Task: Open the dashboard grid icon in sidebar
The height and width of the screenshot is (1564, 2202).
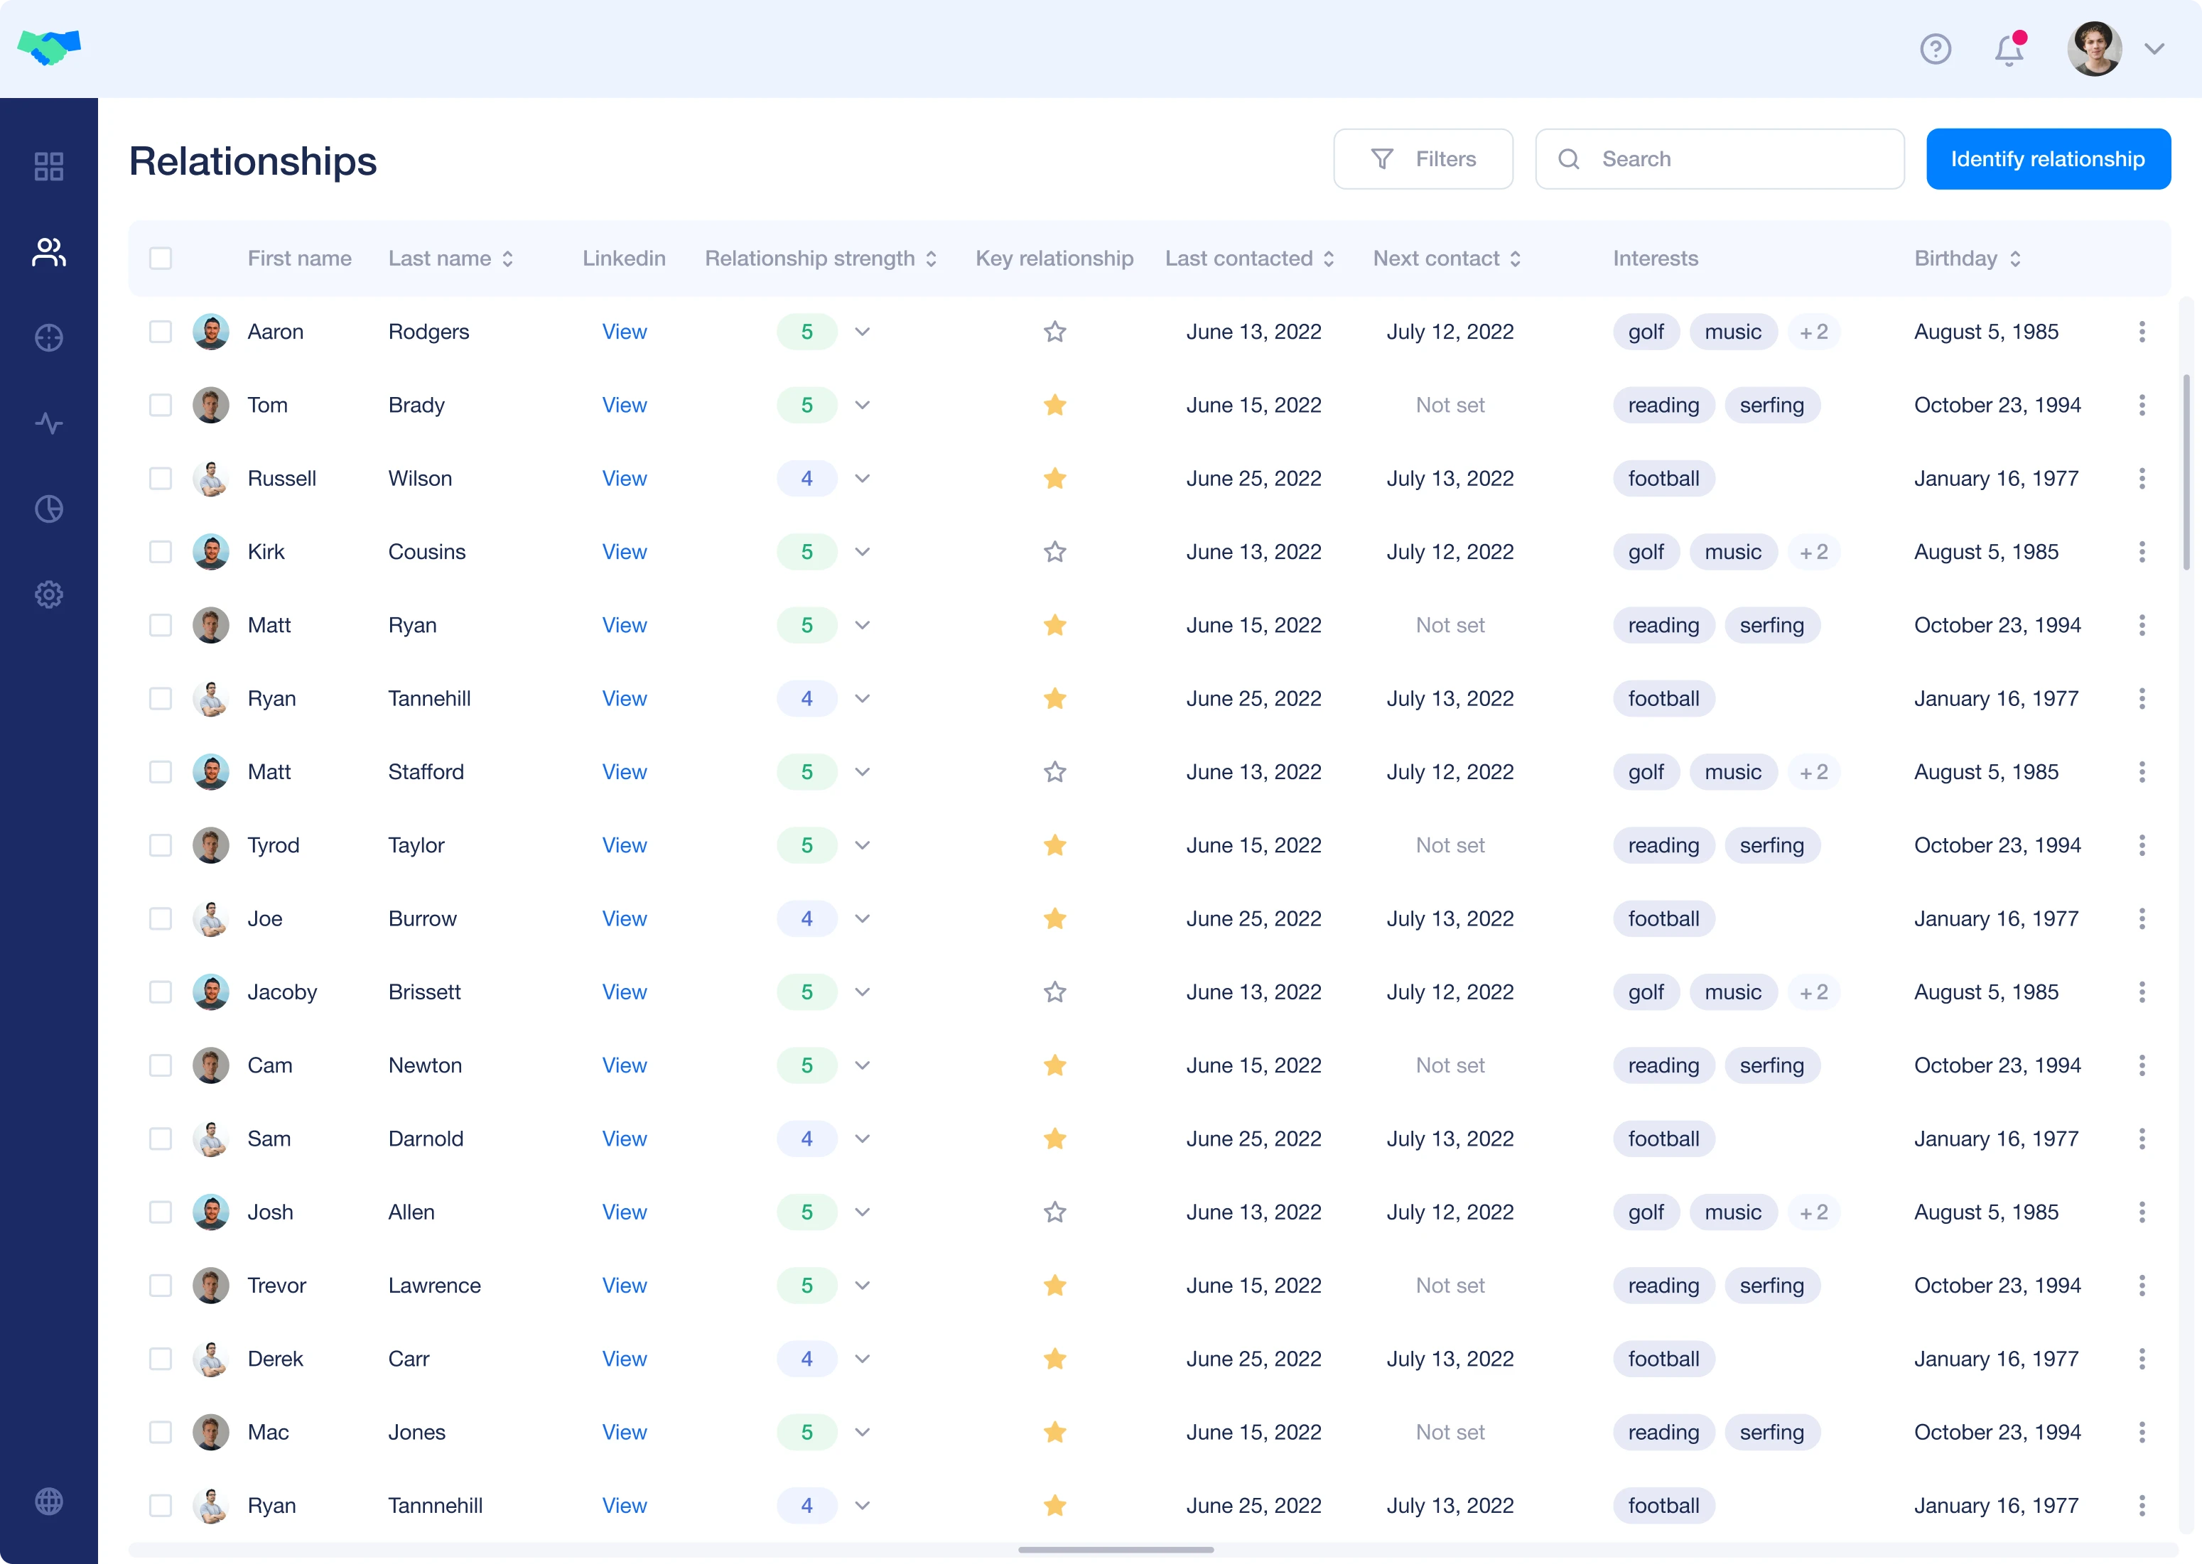Action: click(48, 167)
